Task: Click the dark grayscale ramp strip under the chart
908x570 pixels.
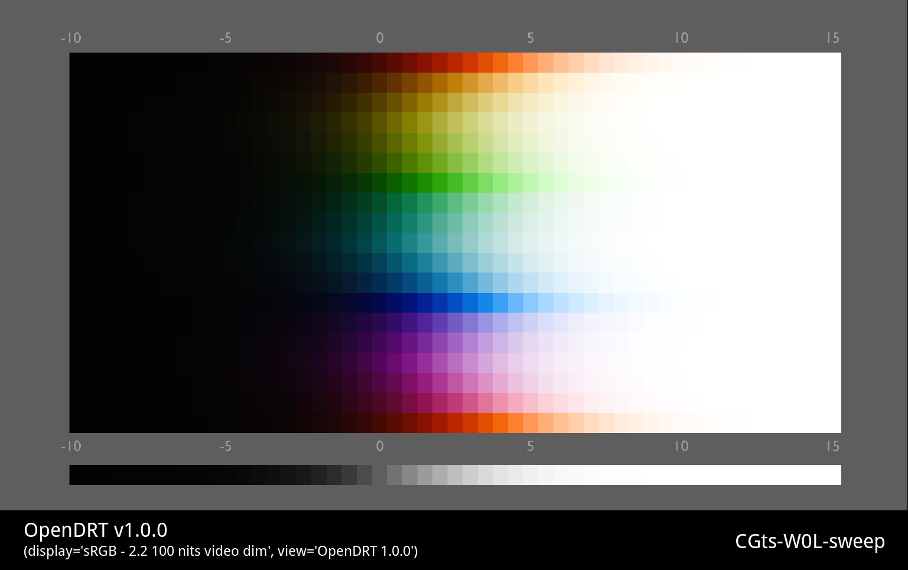Action: click(x=220, y=475)
